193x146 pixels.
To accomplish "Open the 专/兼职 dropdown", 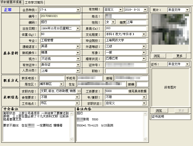I will pos(144,97).
